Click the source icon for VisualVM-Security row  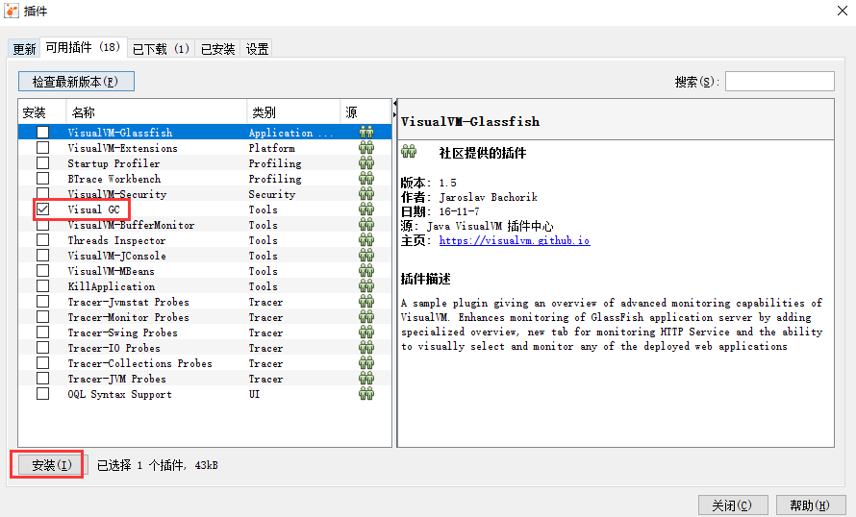pyautogui.click(x=366, y=193)
